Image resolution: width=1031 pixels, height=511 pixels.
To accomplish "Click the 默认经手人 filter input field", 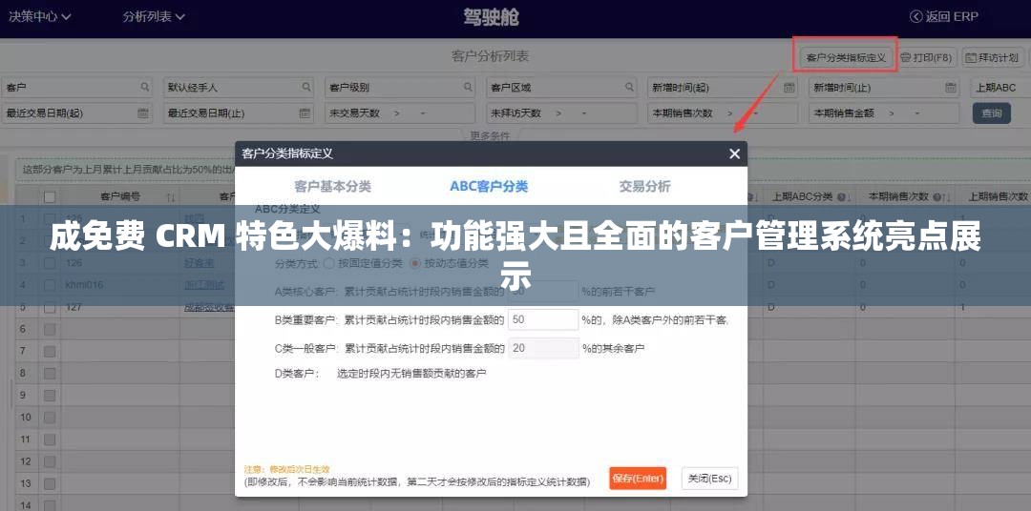I will click(x=239, y=87).
